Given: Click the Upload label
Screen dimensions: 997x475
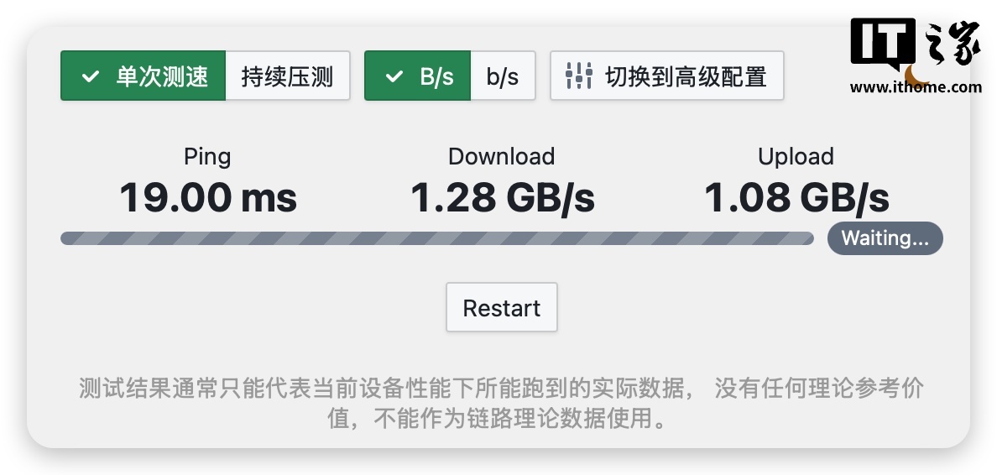Looking at the screenshot, I should [x=796, y=157].
